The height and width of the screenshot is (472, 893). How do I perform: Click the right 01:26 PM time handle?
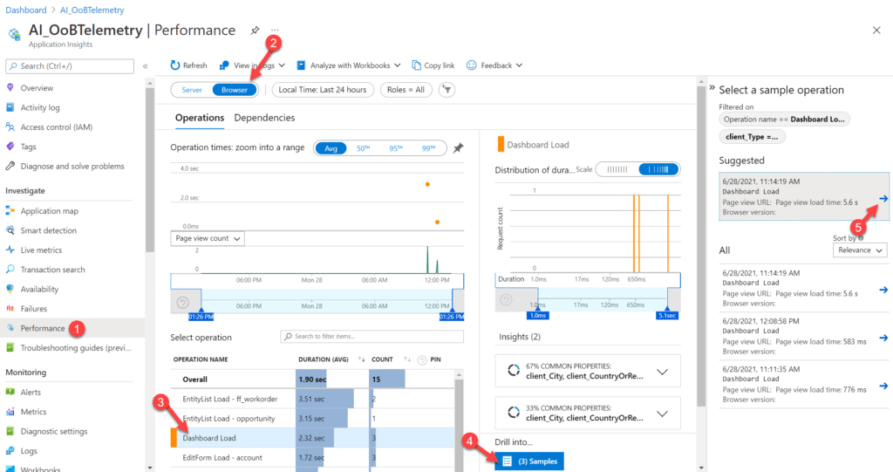click(x=452, y=317)
